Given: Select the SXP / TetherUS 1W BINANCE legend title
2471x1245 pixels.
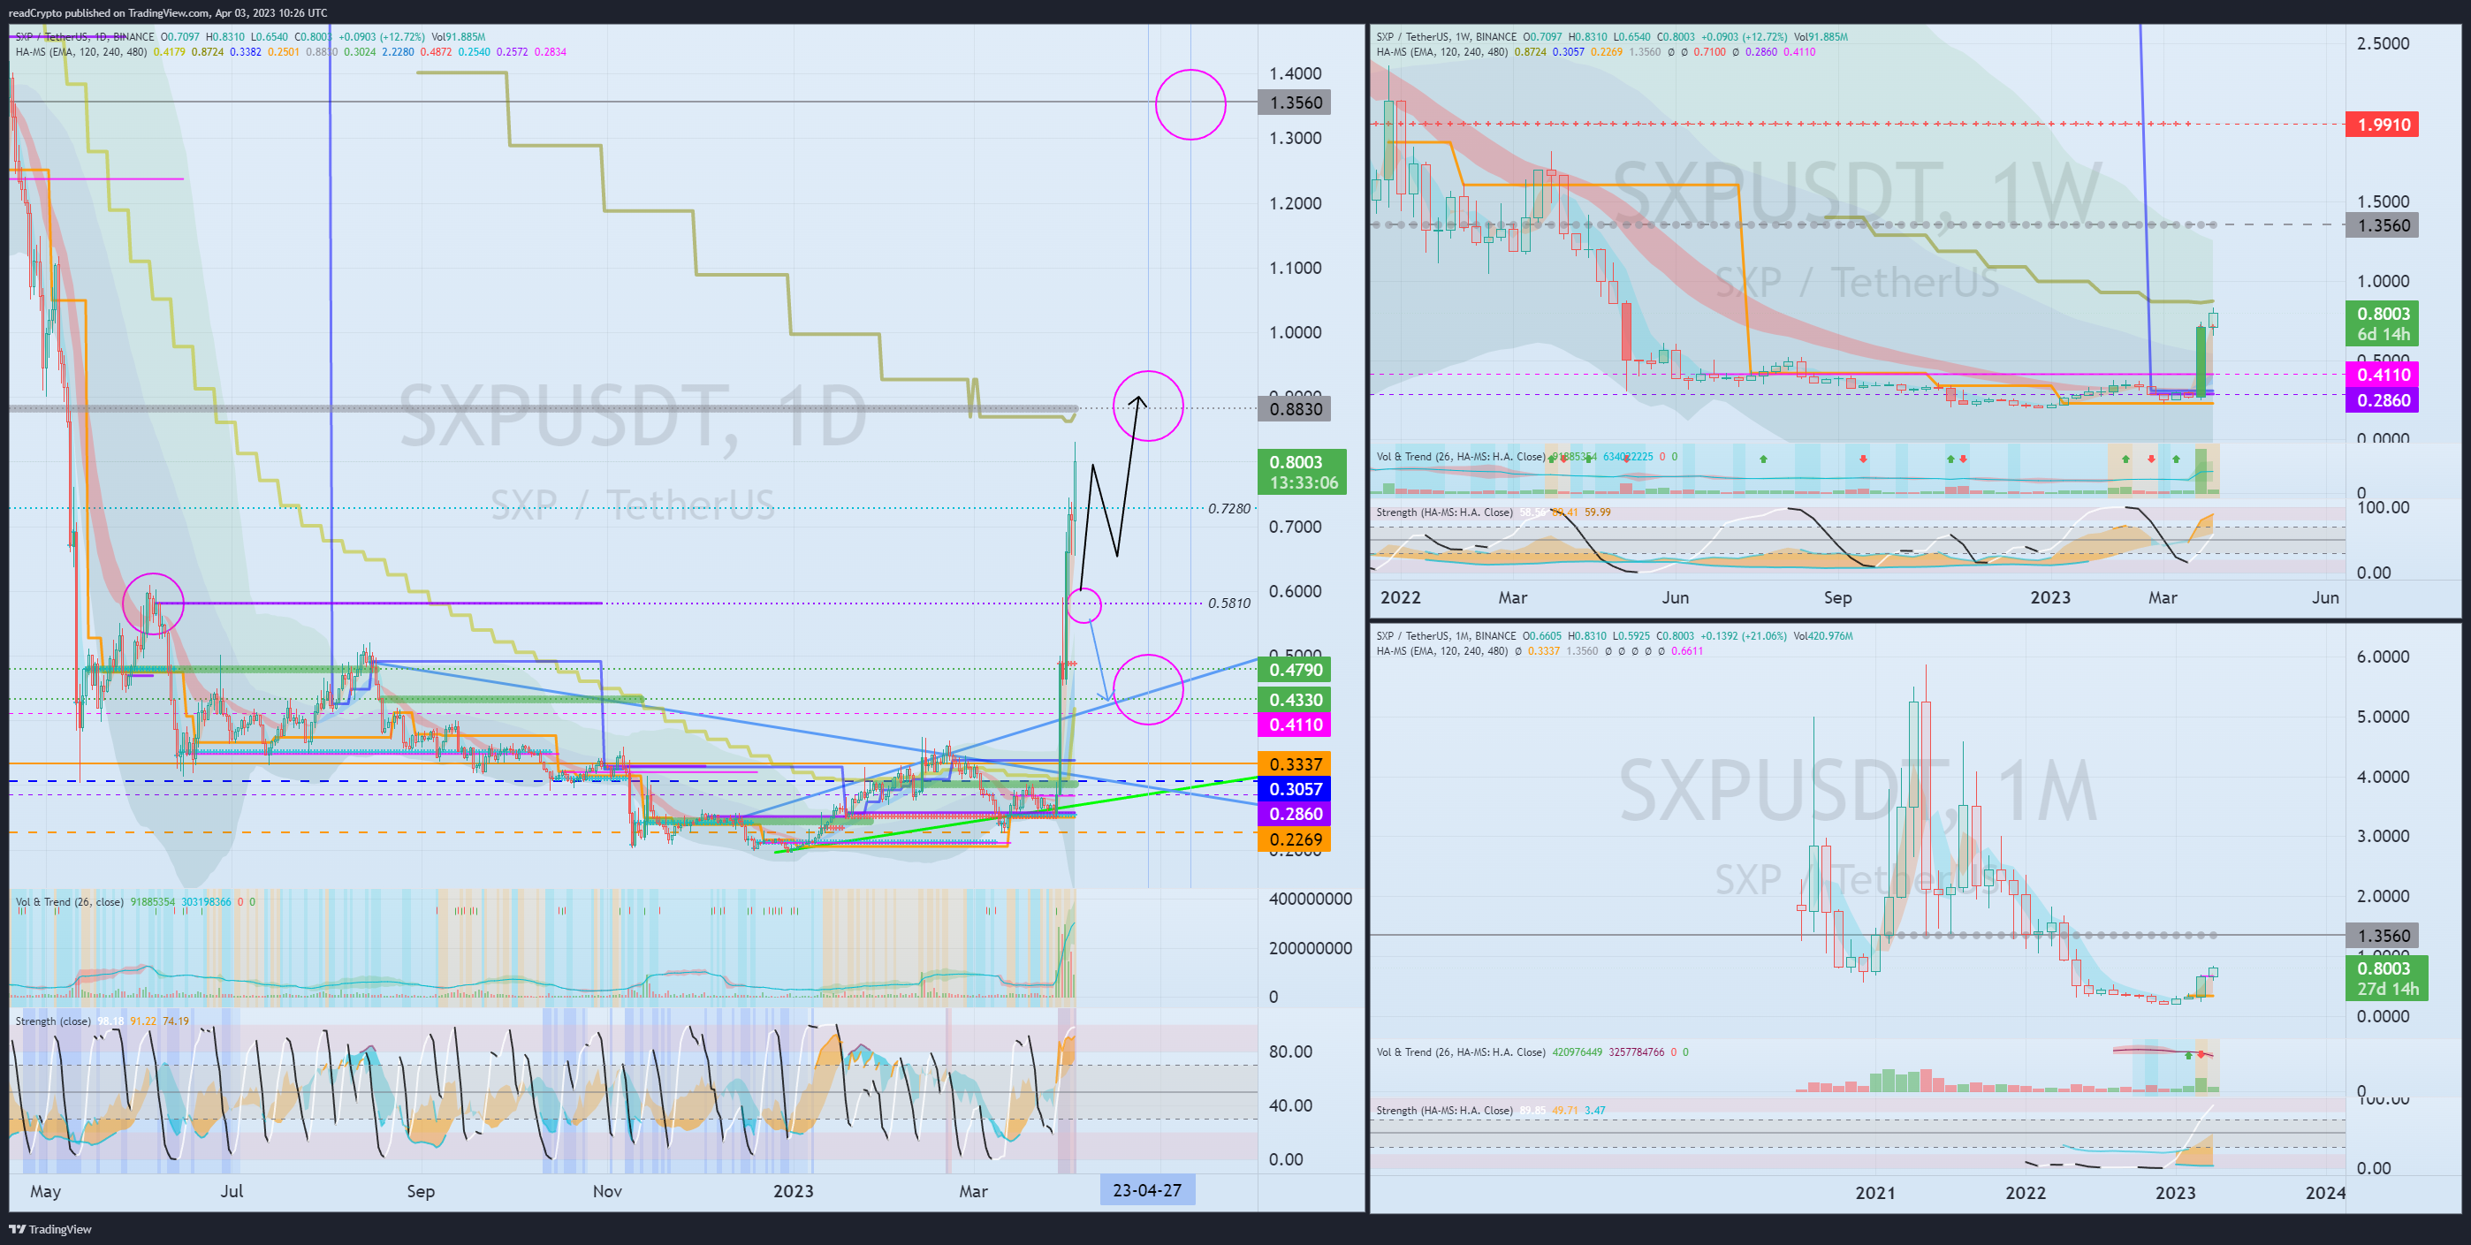Looking at the screenshot, I should tap(1447, 36).
